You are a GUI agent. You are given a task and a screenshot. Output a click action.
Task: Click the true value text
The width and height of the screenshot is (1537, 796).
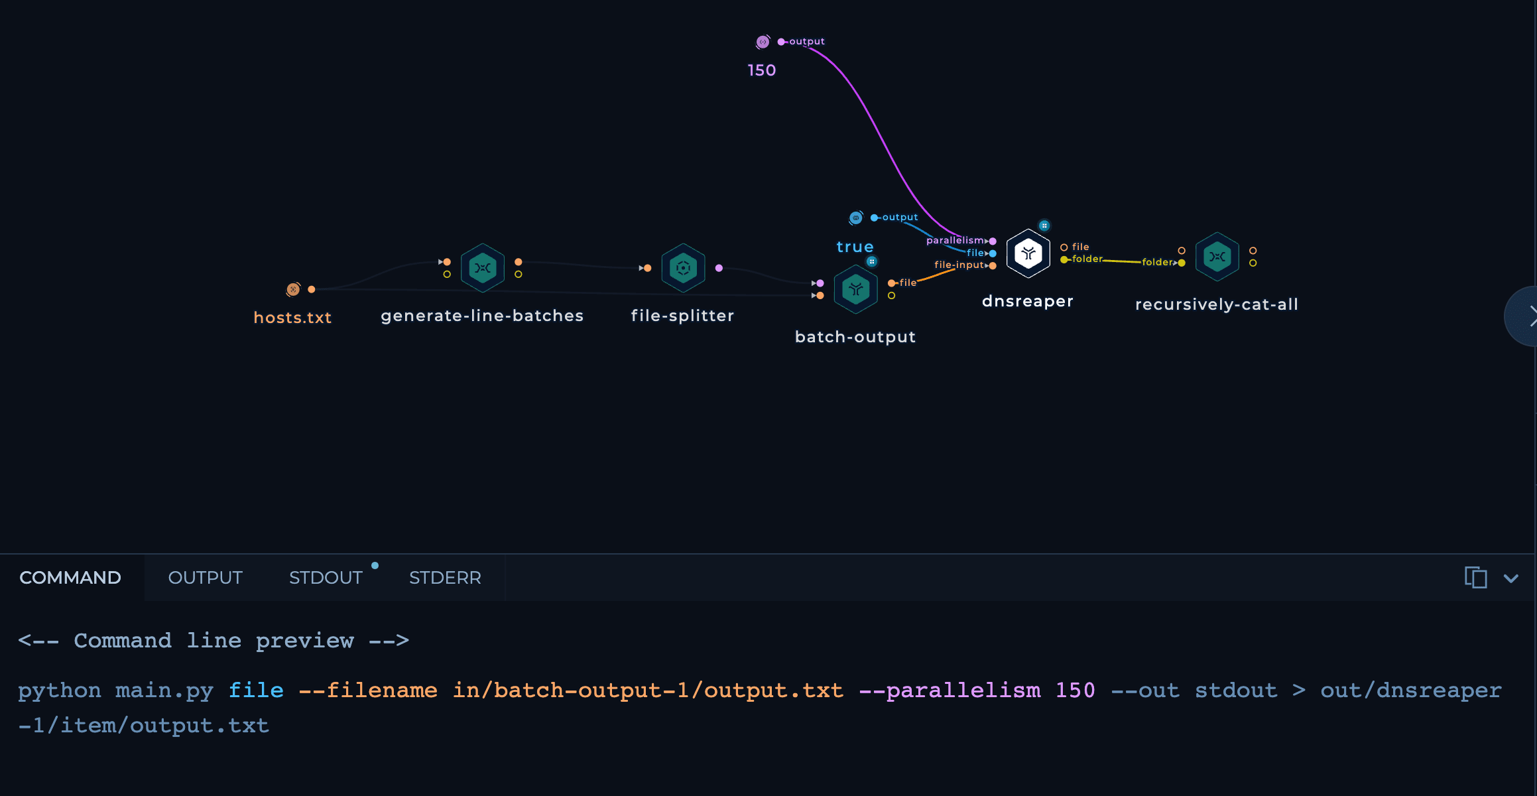tap(855, 247)
